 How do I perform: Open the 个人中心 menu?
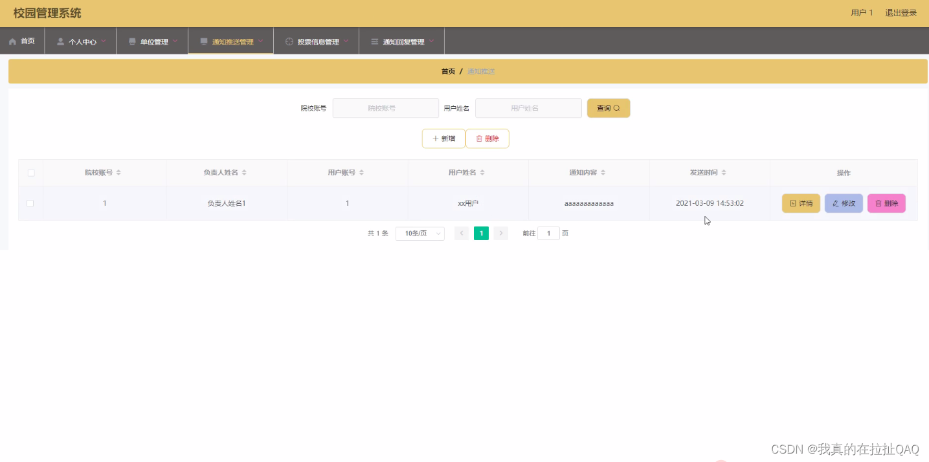click(80, 41)
